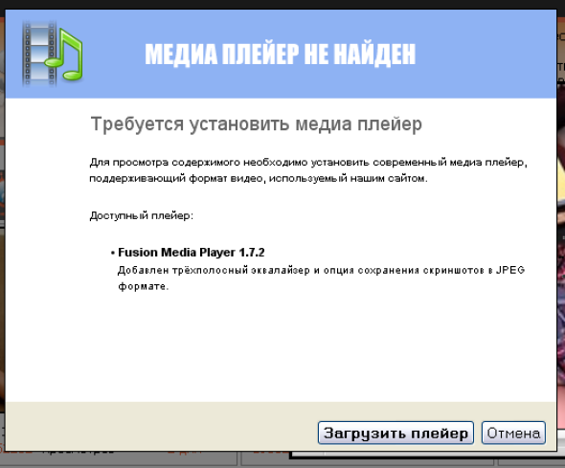565x468 pixels.
Task: Click the background page strip at left edge
Action: pos(2,252)
